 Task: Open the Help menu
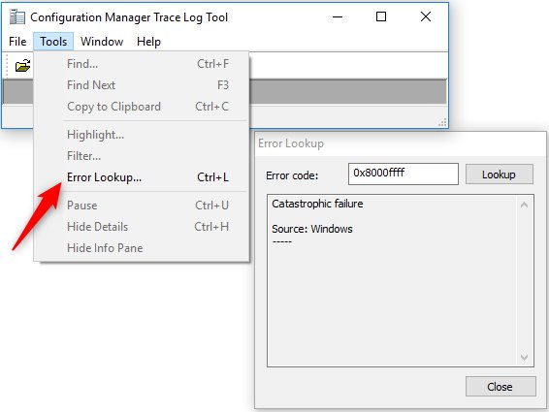click(x=148, y=42)
